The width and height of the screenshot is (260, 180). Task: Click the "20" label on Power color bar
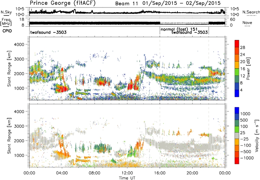(242, 62)
